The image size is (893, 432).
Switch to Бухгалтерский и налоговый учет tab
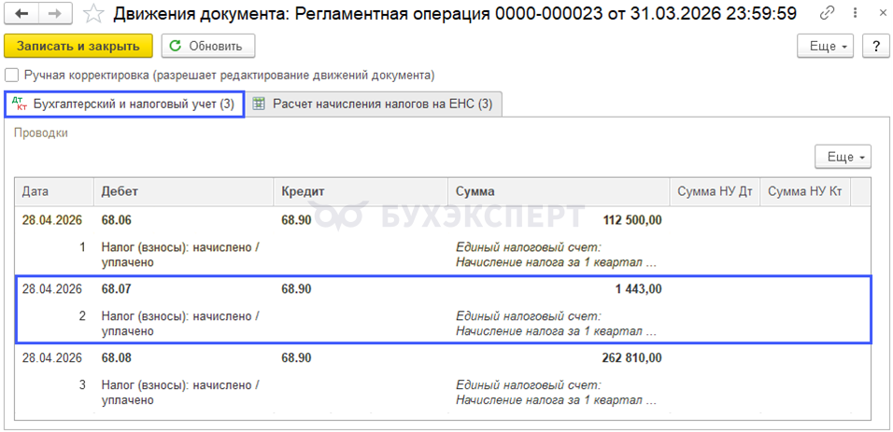point(124,105)
